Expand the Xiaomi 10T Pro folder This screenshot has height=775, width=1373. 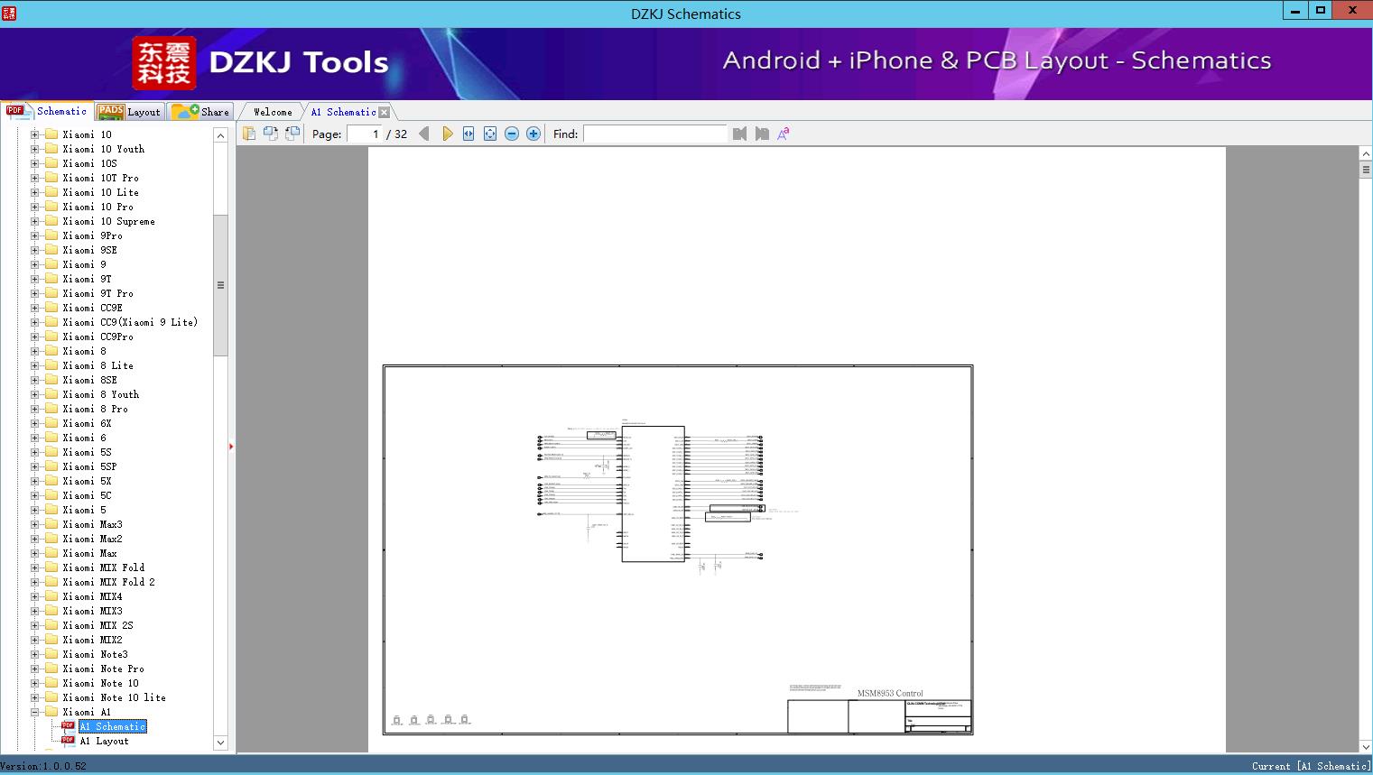coord(35,178)
